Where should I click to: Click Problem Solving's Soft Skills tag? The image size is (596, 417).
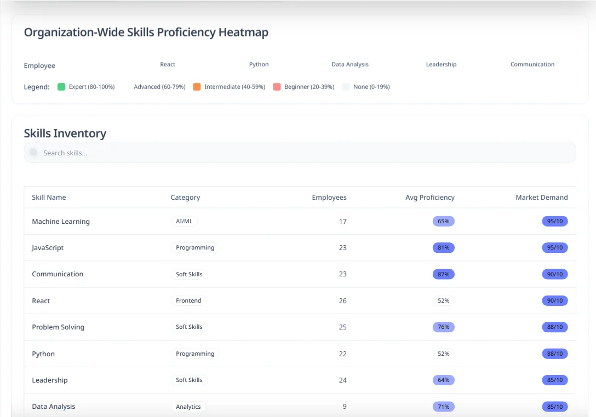[x=189, y=327]
